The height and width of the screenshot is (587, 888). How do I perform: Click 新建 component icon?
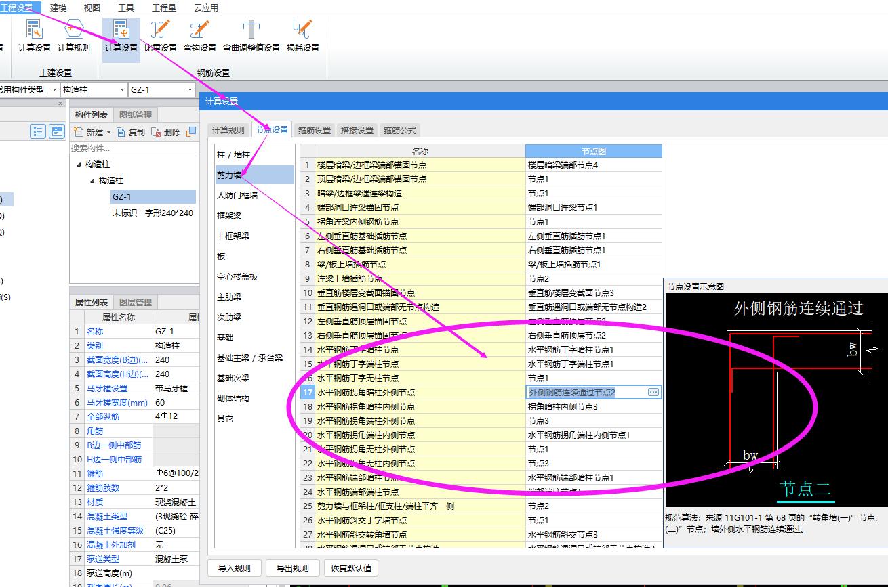click(79, 132)
